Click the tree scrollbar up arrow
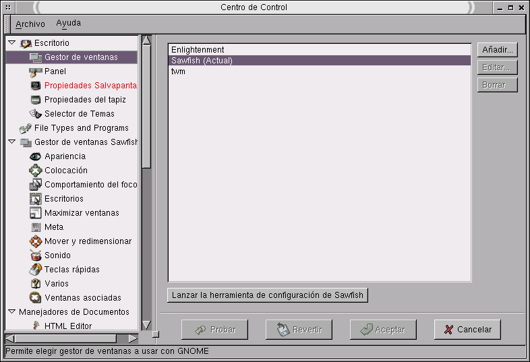Image resolution: width=530 pixels, height=362 pixels. pyautogui.click(x=146, y=40)
